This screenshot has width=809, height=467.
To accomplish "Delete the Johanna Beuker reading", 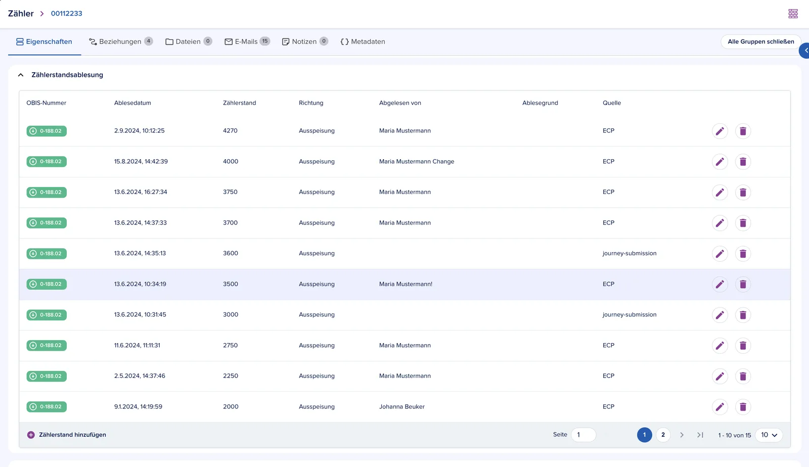I will [743, 407].
